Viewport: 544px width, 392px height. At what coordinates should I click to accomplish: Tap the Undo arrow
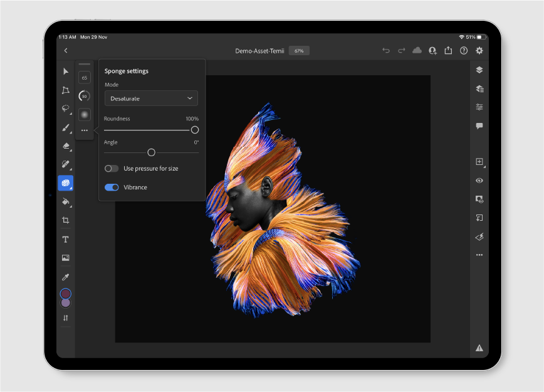tap(386, 50)
